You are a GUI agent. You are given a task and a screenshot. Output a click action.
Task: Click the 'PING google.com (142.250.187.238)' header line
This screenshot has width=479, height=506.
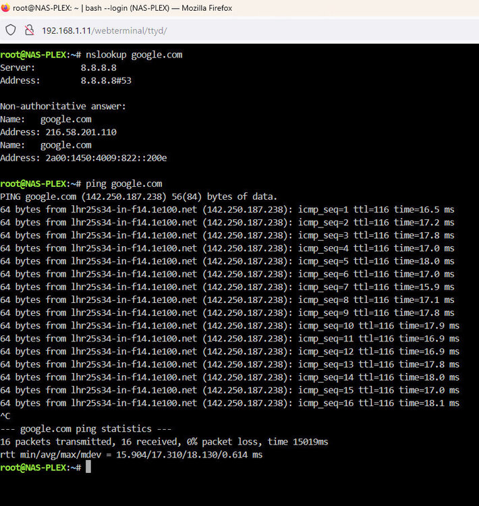pyautogui.click(x=138, y=197)
